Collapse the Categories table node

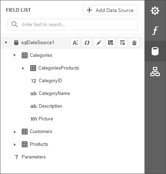[x=14, y=55]
